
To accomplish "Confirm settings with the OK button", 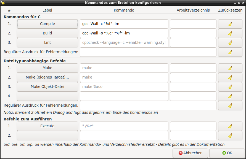I will pos(227,153).
